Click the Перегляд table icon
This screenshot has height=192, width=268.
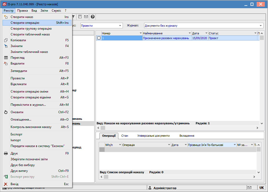[x=6, y=58]
